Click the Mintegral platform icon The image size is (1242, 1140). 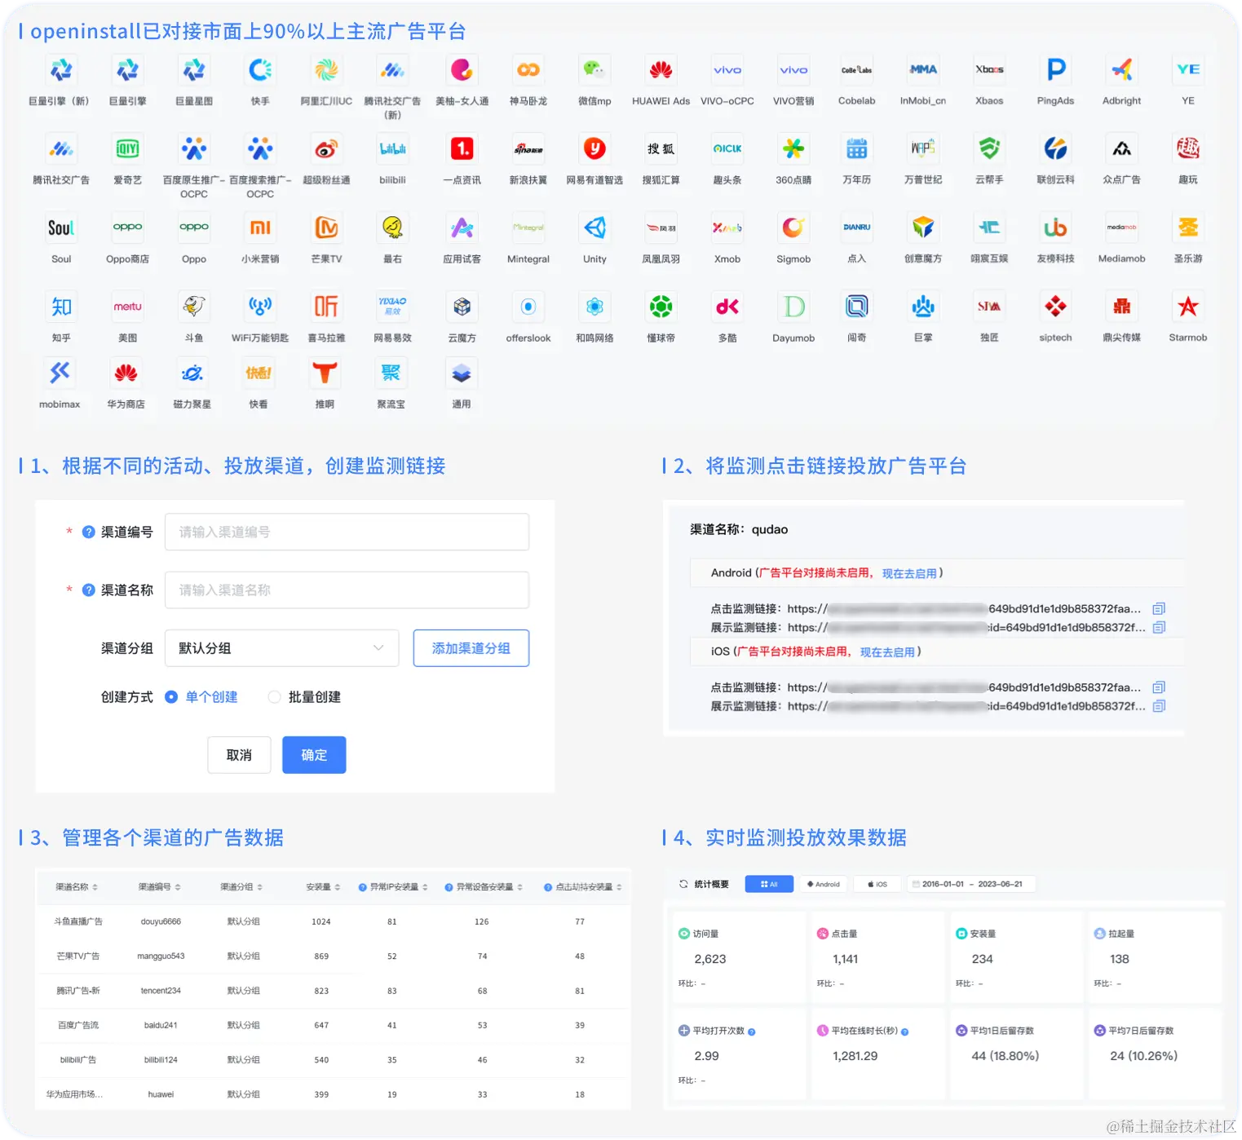tap(528, 228)
